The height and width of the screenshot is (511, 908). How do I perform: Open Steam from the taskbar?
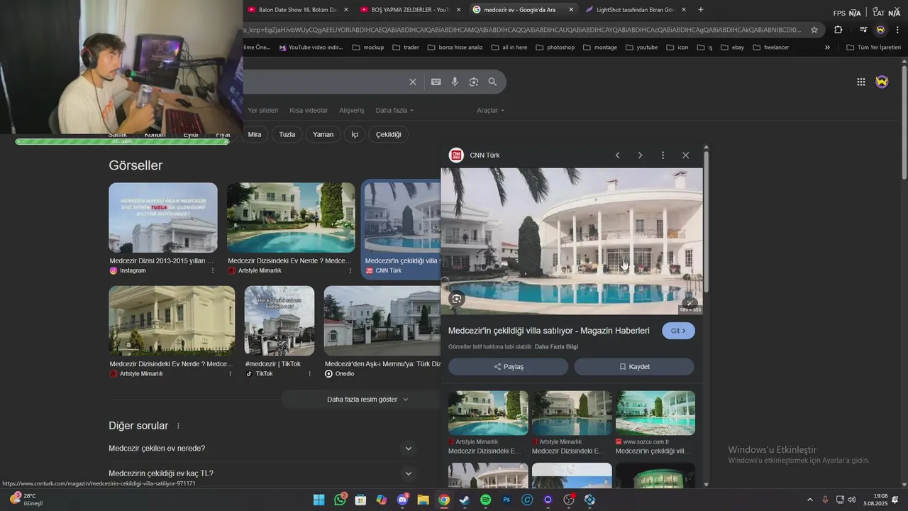[x=465, y=500]
